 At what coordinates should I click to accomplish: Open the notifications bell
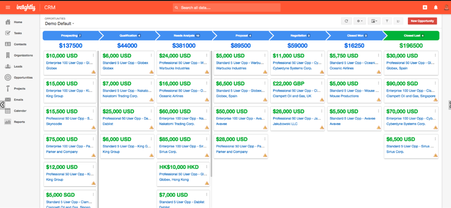[436, 7]
